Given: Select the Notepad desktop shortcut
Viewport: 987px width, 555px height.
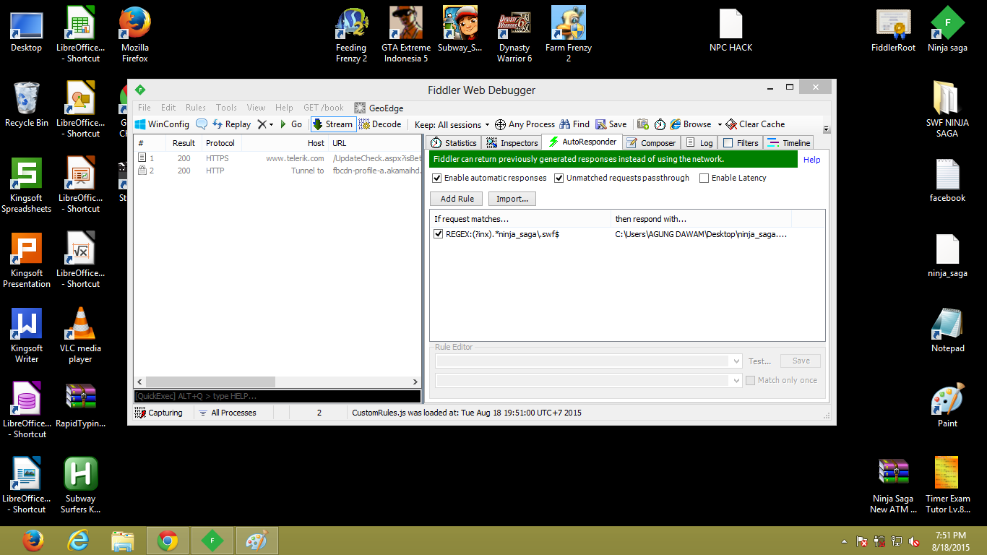Looking at the screenshot, I should (x=947, y=331).
